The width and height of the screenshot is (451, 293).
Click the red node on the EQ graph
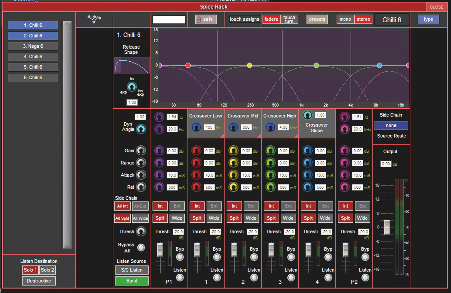pyautogui.click(x=188, y=65)
